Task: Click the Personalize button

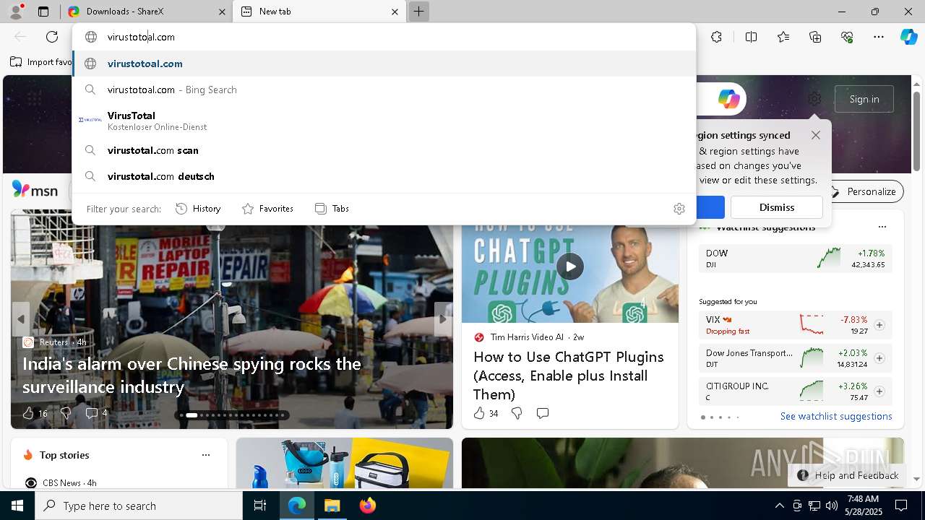Action: [x=864, y=191]
